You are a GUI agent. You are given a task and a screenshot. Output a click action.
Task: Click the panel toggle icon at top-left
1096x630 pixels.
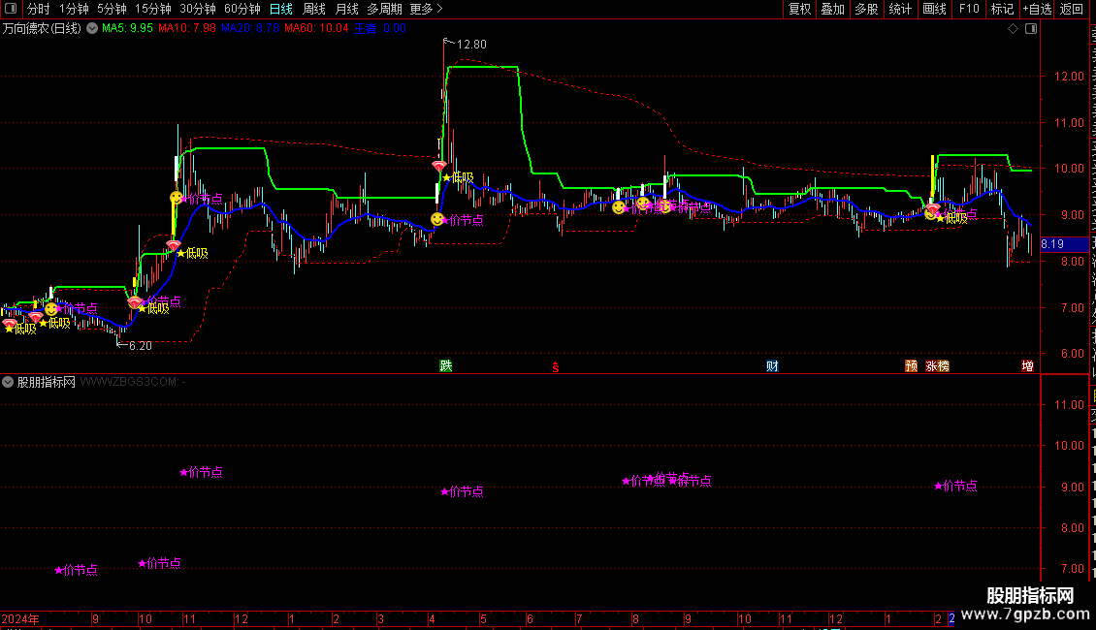click(10, 9)
